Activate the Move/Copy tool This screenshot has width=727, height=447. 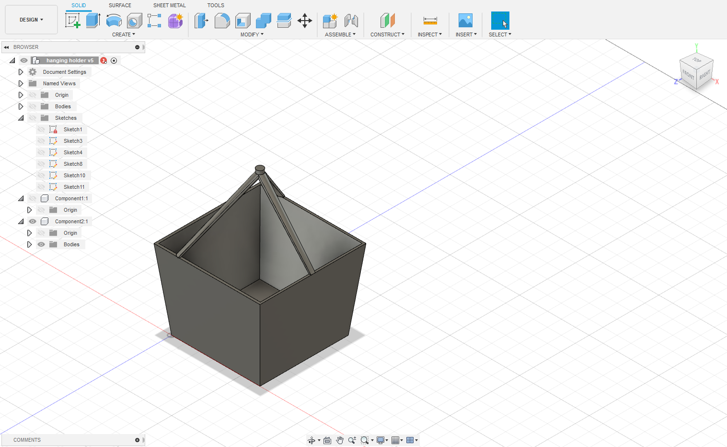305,21
